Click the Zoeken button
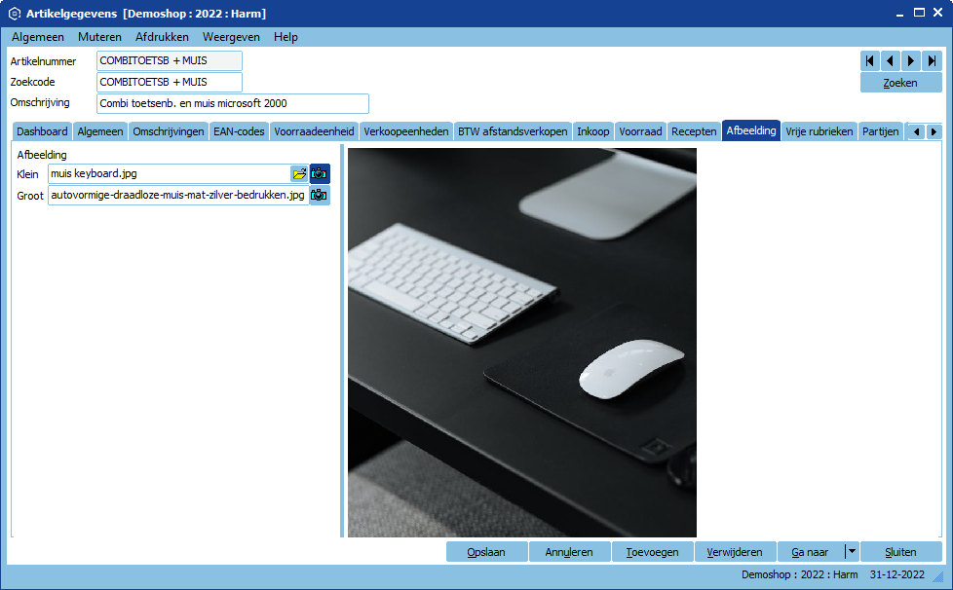The width and height of the screenshot is (953, 590). coord(900,83)
